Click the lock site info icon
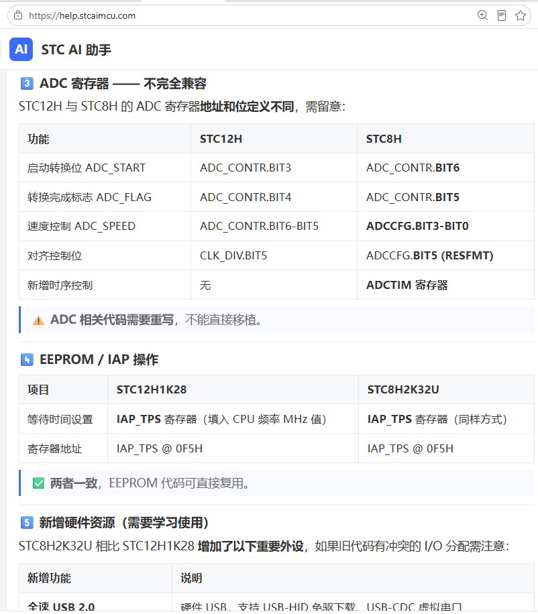The height and width of the screenshot is (614, 538). point(18,15)
